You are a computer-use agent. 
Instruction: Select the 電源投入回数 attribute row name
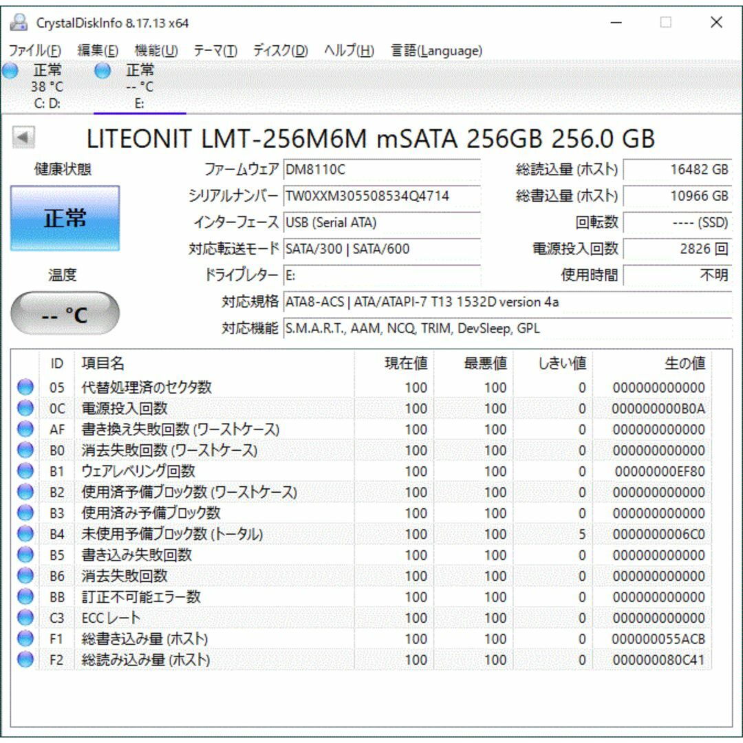125,408
